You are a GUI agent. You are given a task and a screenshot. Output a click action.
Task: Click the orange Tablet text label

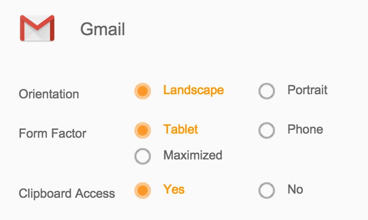click(180, 129)
